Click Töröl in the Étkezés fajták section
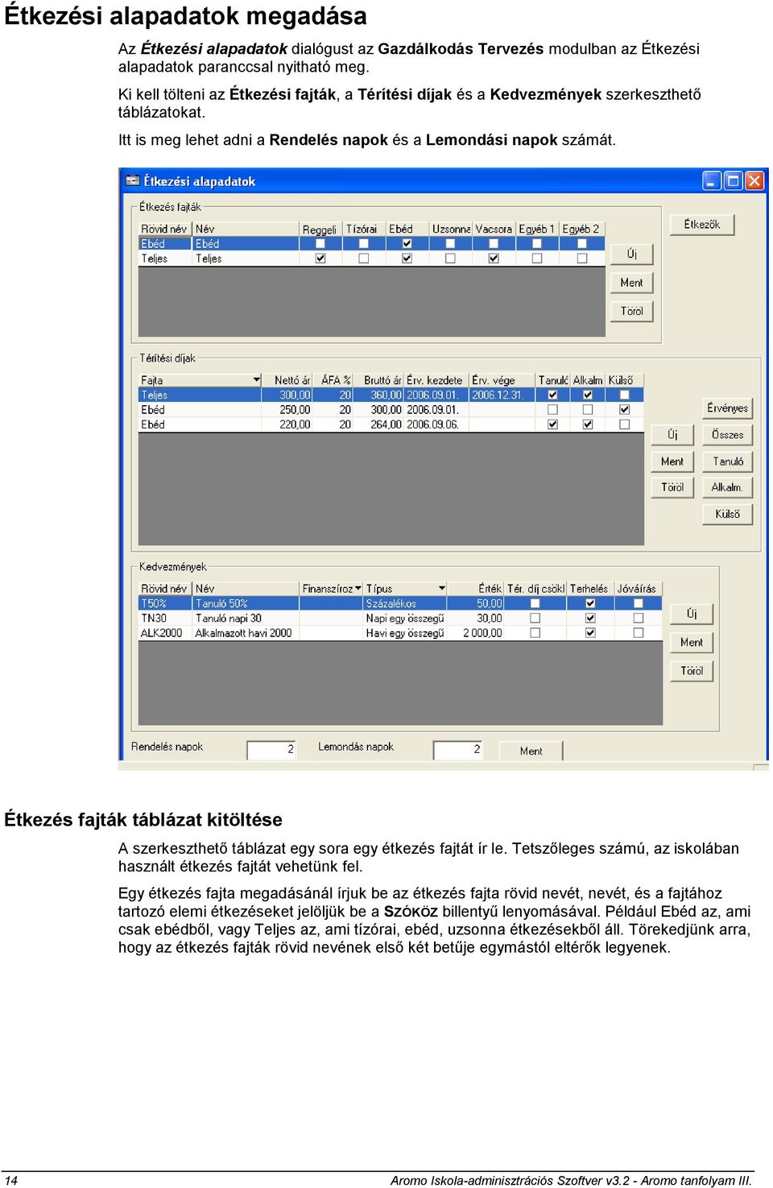773x1188 pixels. [632, 311]
